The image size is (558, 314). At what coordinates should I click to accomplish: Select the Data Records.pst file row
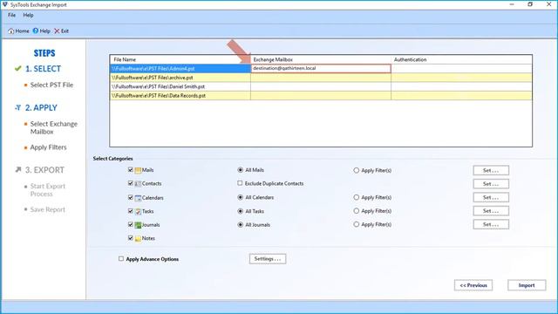pos(180,95)
